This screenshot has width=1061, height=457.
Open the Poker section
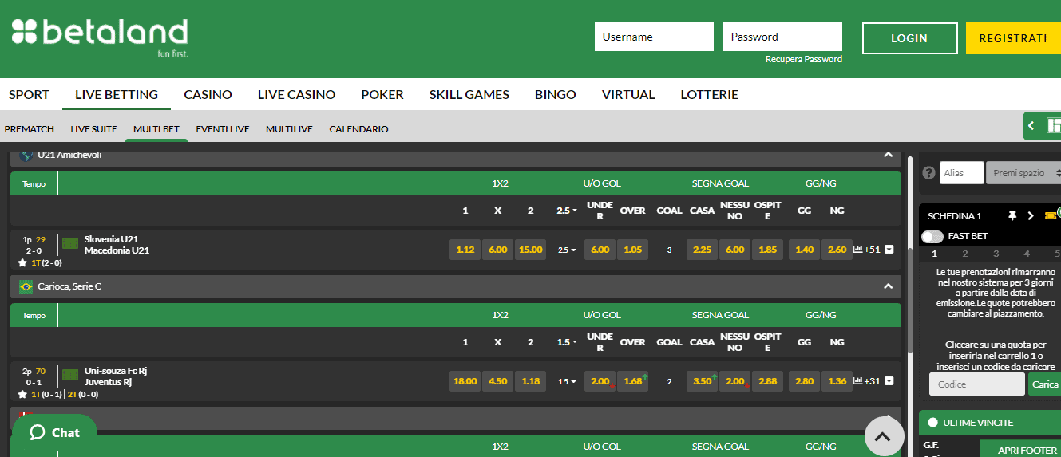[x=382, y=94]
